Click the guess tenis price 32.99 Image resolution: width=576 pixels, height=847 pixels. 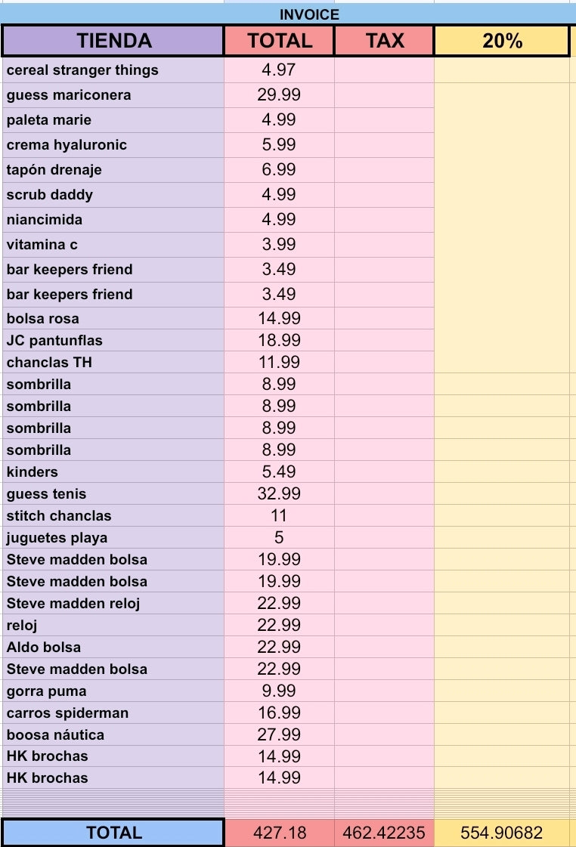click(x=279, y=493)
